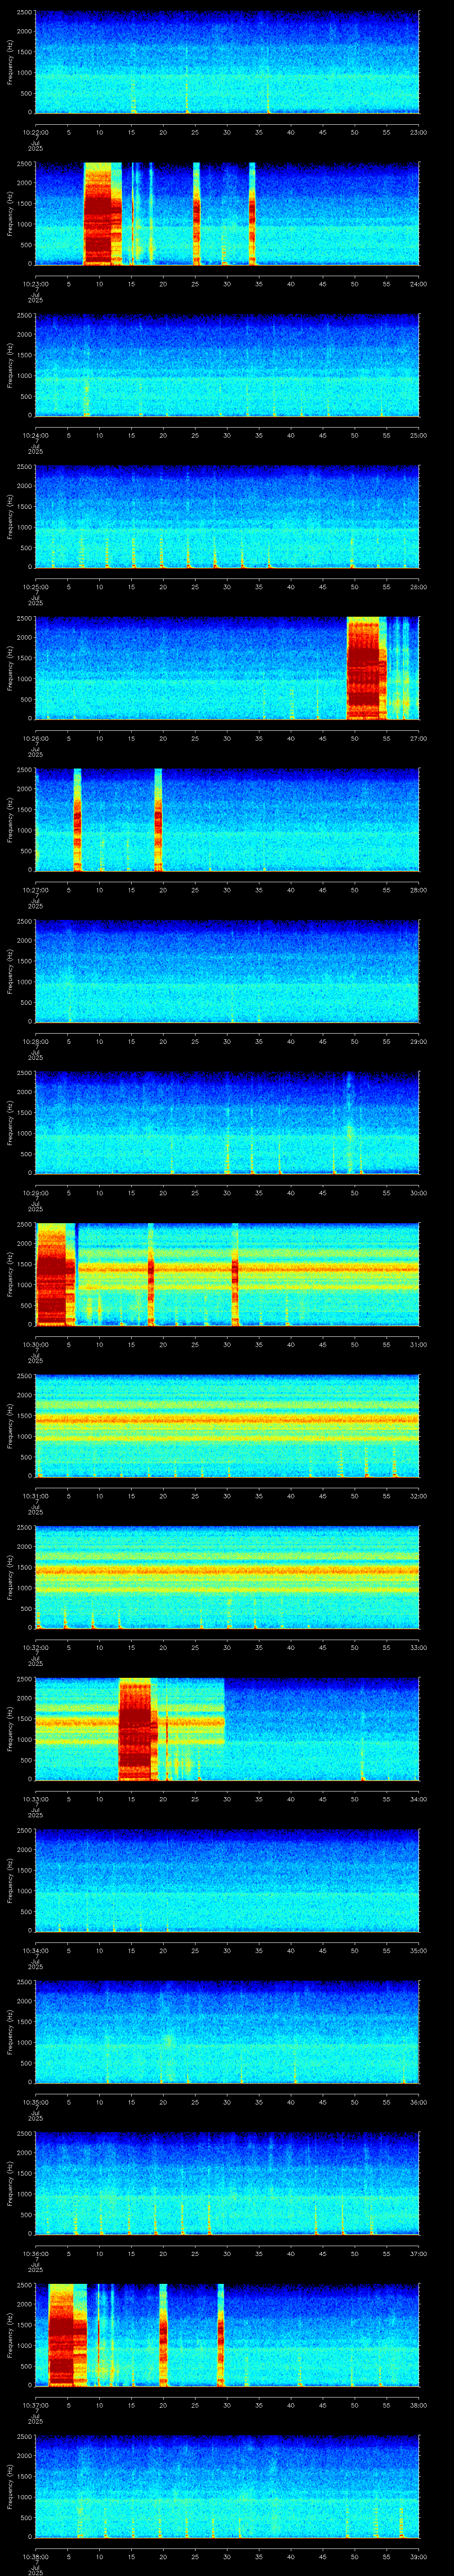Click the 10:37:00 start time label
Viewport: 454px width, 2576px height.
(x=35, y=2405)
